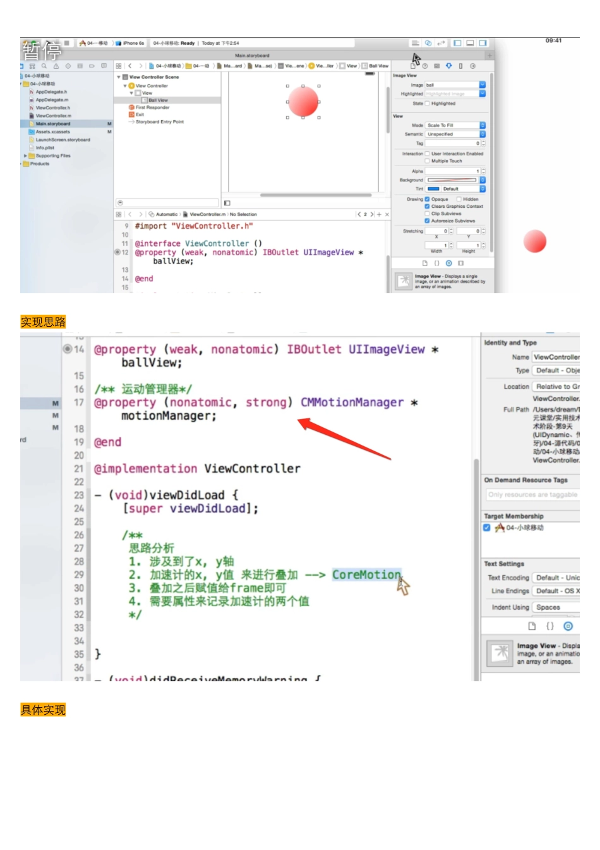Expand the Supporting Files folder
The image size is (600, 850).
[x=26, y=155]
